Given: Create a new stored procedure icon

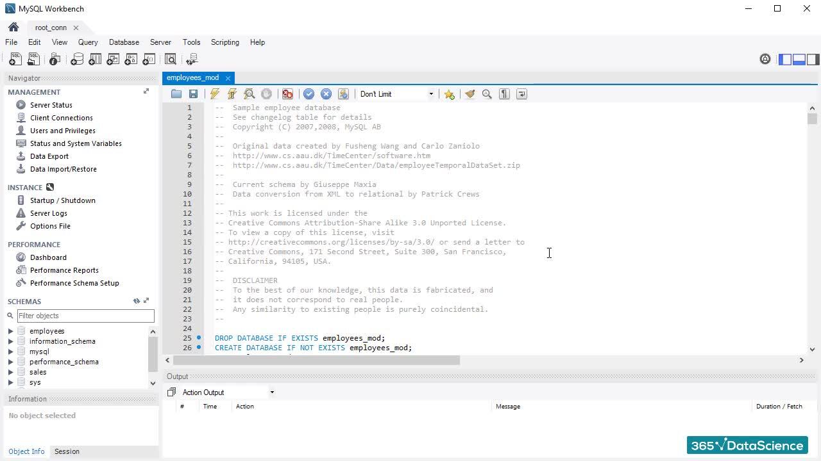Looking at the screenshot, I should 131,60.
